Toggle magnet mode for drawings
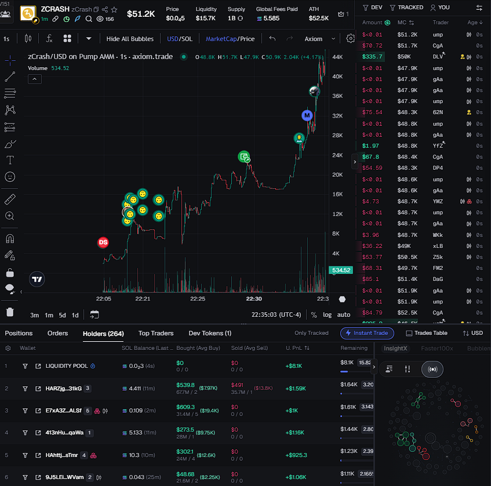 [10, 239]
